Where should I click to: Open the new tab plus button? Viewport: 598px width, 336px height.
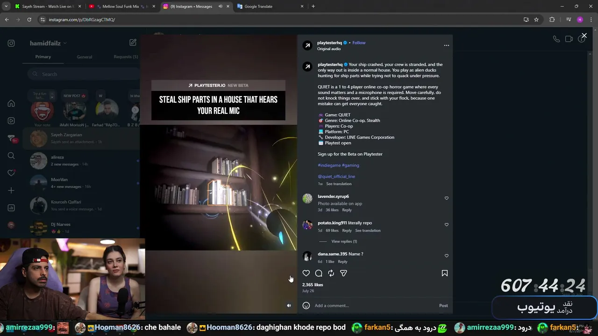(x=313, y=7)
